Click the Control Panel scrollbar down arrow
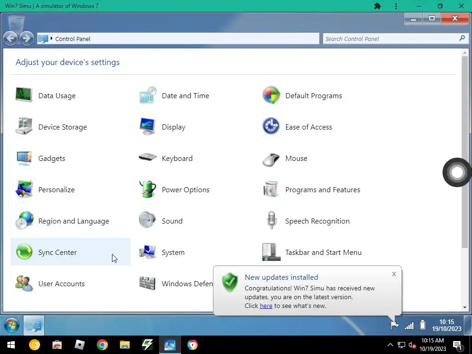The height and width of the screenshot is (354, 472). click(465, 307)
